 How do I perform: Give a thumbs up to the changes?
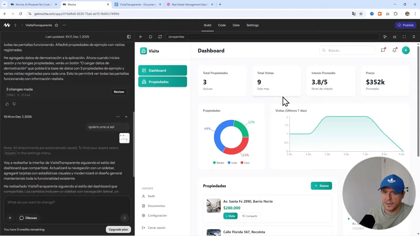[7, 104]
